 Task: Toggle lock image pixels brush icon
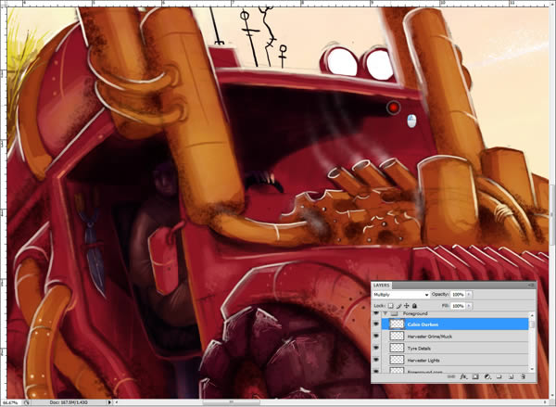click(x=398, y=306)
